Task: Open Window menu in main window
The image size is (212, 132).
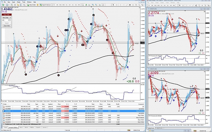Action: click(29, 2)
